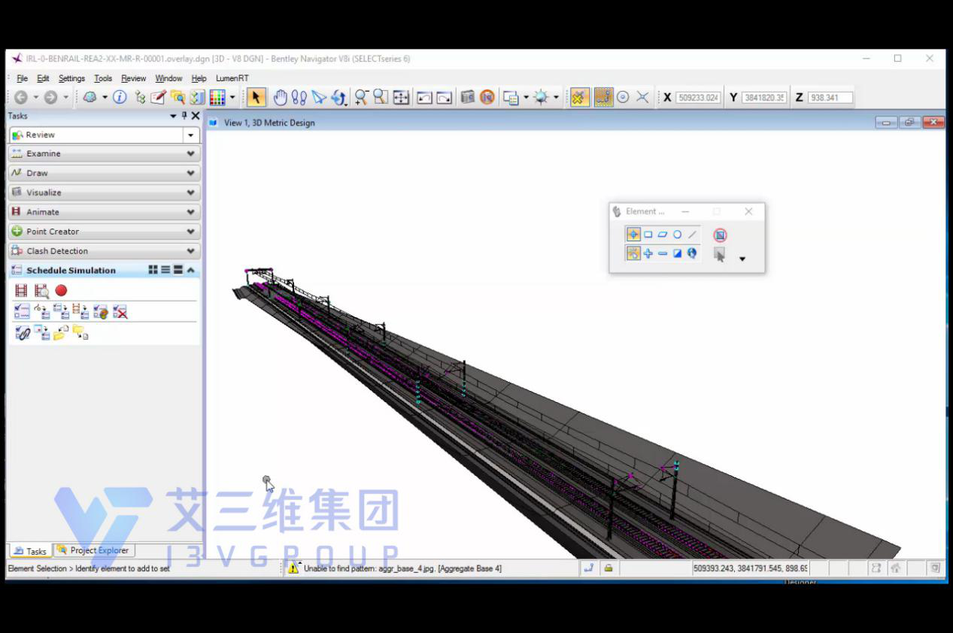Click the crossed-lines X icon in toolbar
The height and width of the screenshot is (633, 953).
(x=642, y=97)
